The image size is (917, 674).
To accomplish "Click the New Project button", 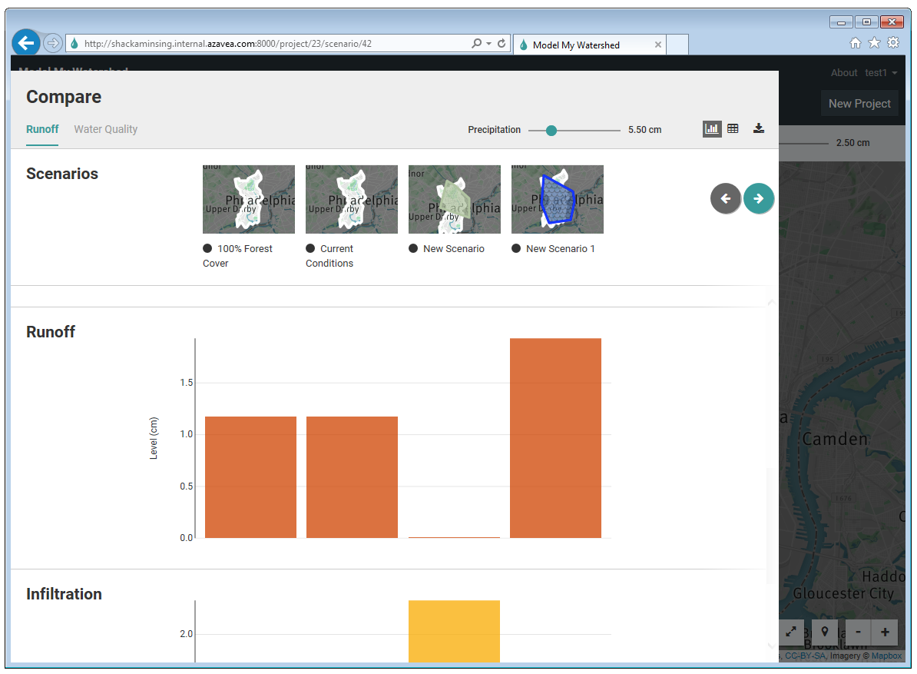I will [859, 102].
